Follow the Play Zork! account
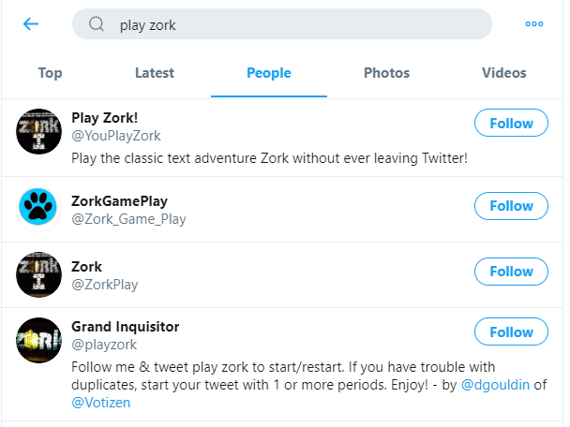Viewport: 570px width, 427px height. coord(511,124)
